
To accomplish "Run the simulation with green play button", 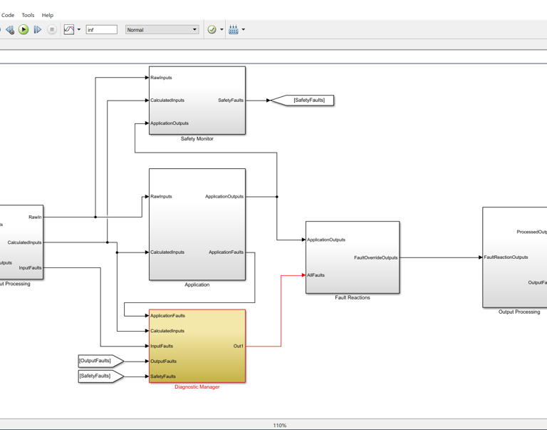I will pos(24,30).
